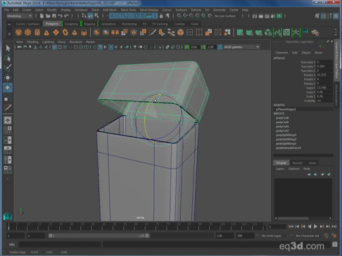This screenshot has height=256, width=342.
Task: Toggle Channel Box visibility icon top right
Action: (336, 16)
